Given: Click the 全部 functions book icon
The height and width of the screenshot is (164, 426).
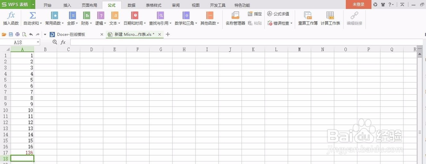Looking at the screenshot, I should [x=72, y=15].
